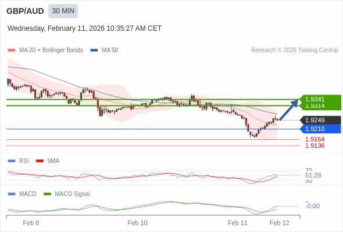Click the MA 50 blue legend swatch
The image size is (343, 232).
(x=94, y=50)
